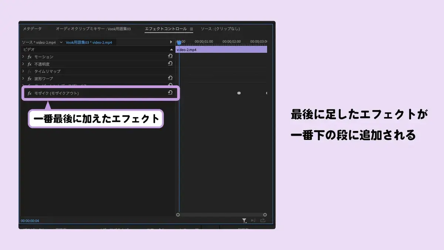Toggle the fx switch for モーション
This screenshot has width=444, height=250.
tap(30, 57)
